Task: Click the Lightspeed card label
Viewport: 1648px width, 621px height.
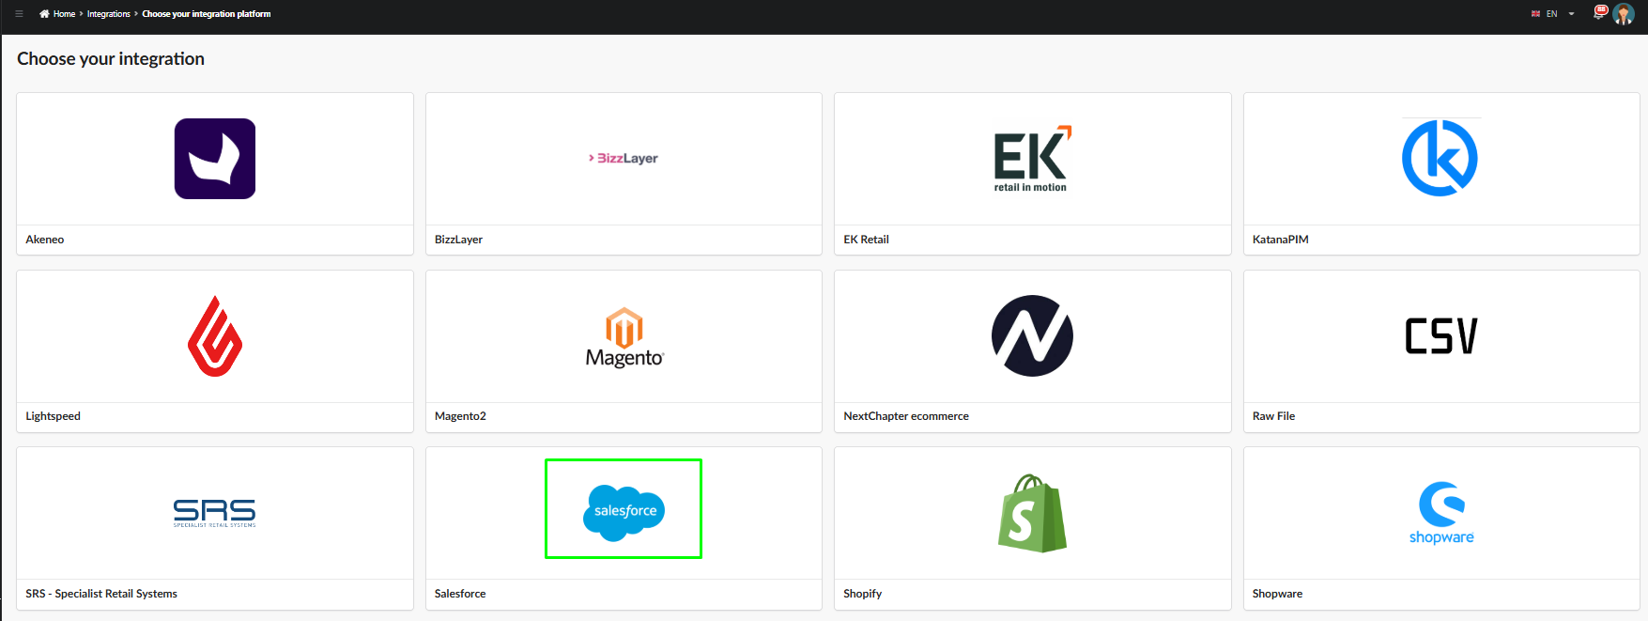Action: (53, 416)
